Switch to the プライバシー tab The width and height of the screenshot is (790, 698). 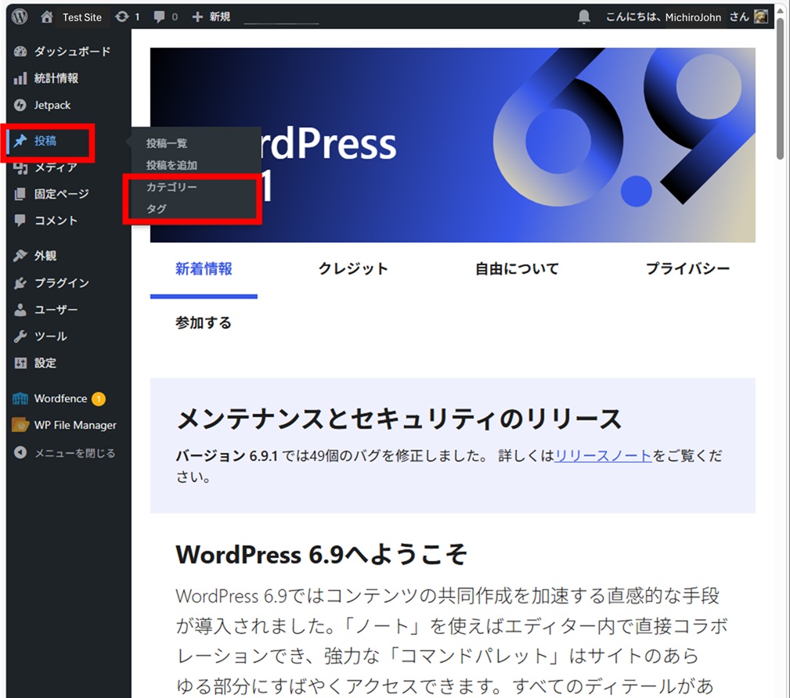[x=687, y=268]
